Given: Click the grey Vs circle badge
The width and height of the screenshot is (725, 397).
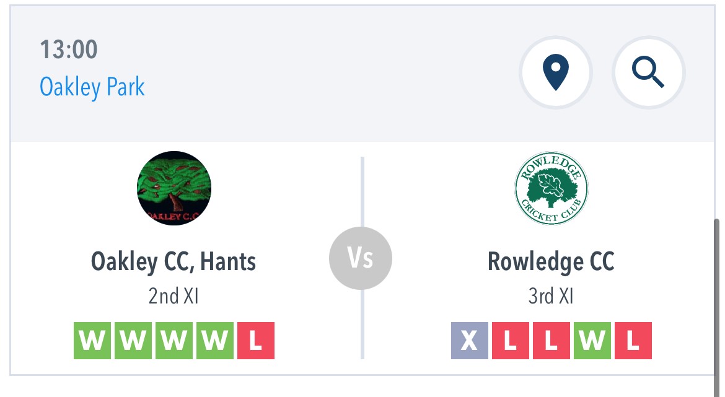Looking at the screenshot, I should 361,258.
